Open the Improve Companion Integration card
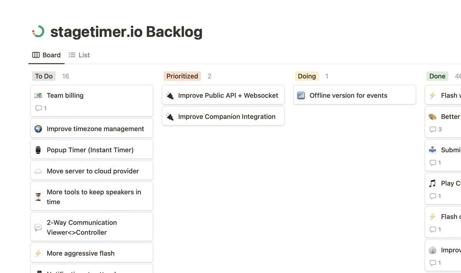The image size is (461, 273). click(x=227, y=117)
